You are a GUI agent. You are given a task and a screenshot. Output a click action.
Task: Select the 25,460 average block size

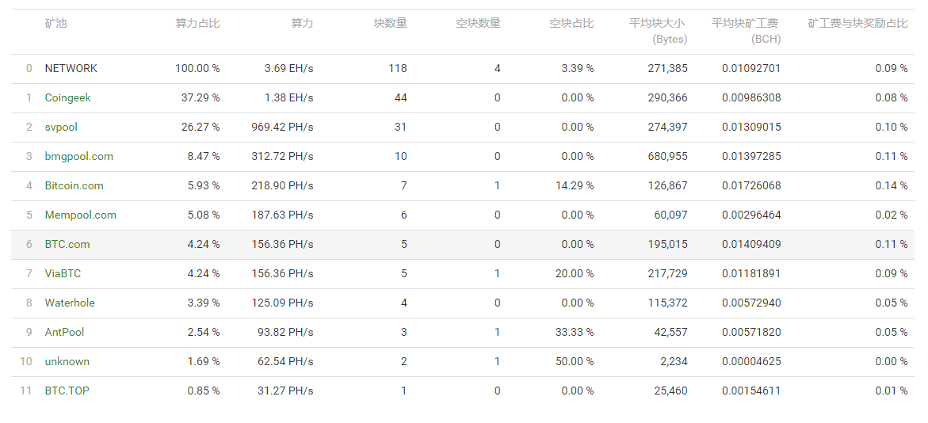click(x=670, y=391)
